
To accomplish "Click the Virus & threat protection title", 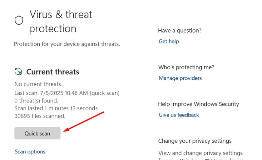I will coord(61,22).
